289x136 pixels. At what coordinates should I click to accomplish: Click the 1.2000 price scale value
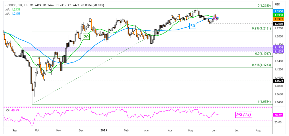279,36
